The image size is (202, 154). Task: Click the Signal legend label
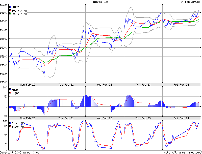[16, 93]
